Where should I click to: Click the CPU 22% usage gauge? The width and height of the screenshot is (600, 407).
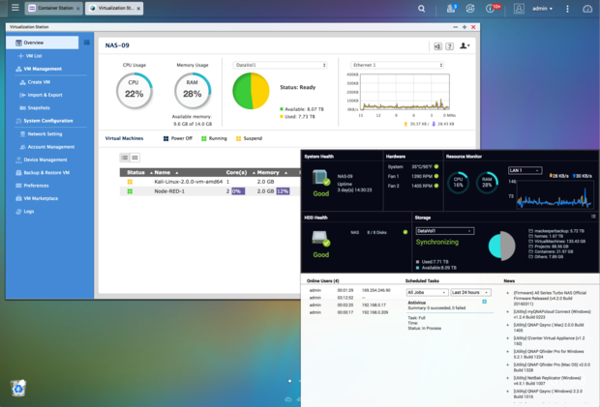(x=134, y=91)
